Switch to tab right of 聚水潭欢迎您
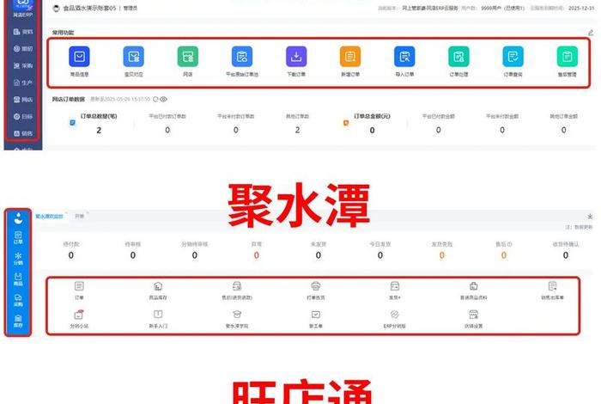Viewport: 601px width, 404px height. pos(79,217)
